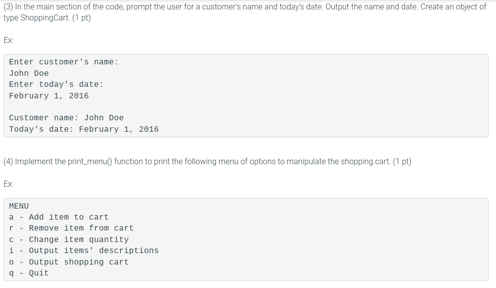
Task: Click the second 'Ex:' label above the menu example
Action: [8, 184]
